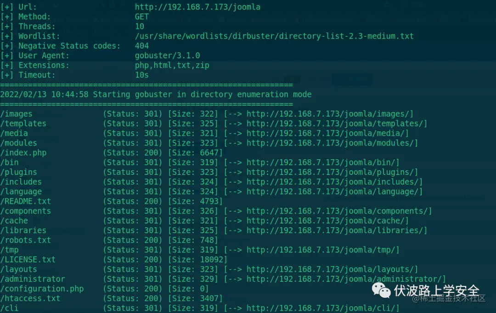The image size is (496, 313).
Task: Select the /index.php result entry
Action: coord(23,153)
